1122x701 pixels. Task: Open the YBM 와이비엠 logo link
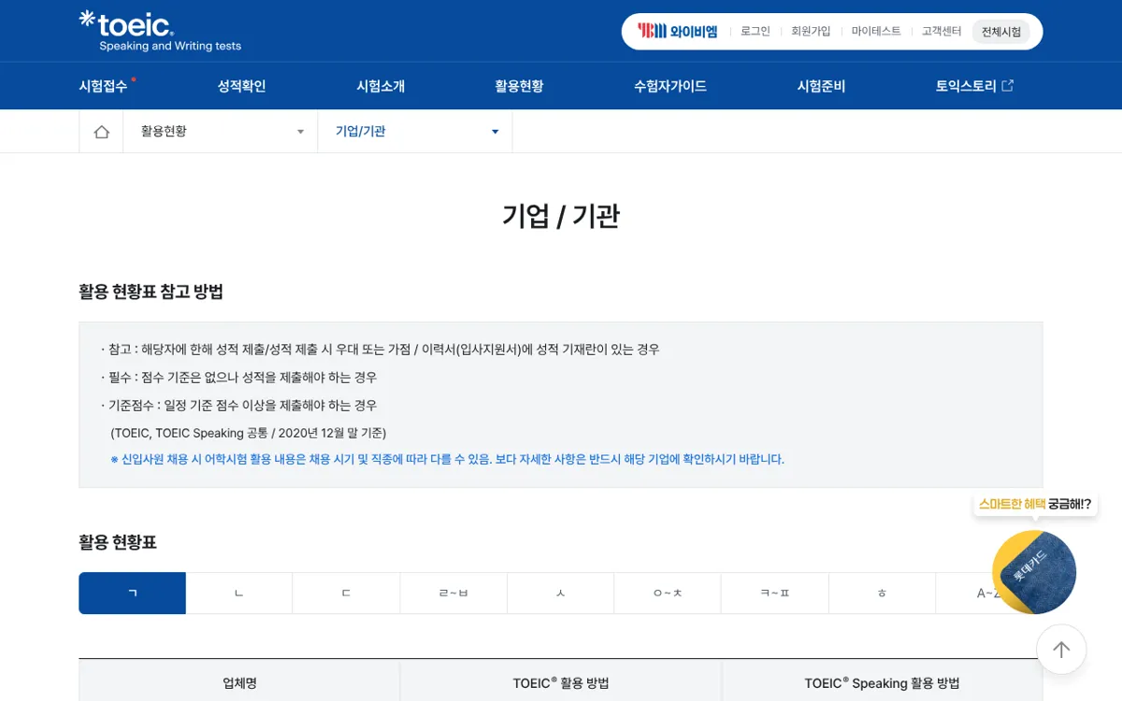(x=677, y=31)
